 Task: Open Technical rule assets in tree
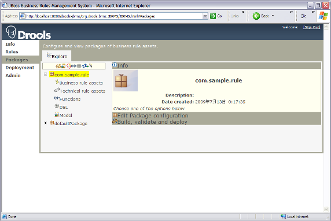point(83,91)
